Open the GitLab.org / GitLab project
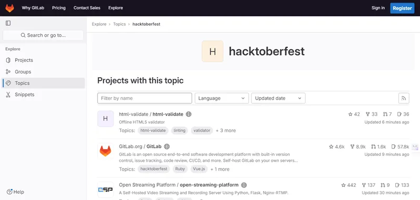The image size is (420, 200). [x=140, y=147]
